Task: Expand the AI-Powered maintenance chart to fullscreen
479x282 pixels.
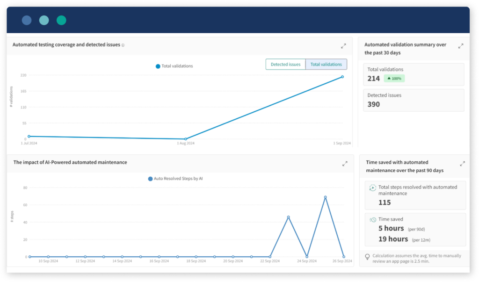Action: [345, 164]
